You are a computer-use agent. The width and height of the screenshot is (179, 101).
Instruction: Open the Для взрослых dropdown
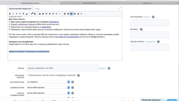(48, 82)
